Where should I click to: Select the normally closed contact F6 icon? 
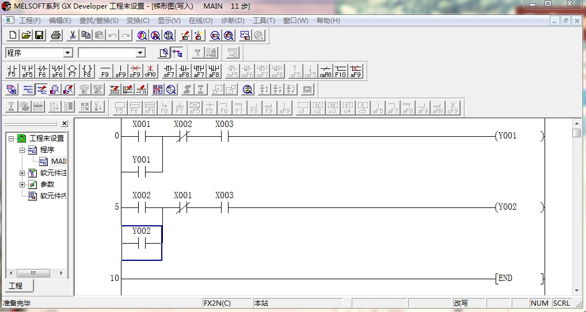[x=42, y=71]
